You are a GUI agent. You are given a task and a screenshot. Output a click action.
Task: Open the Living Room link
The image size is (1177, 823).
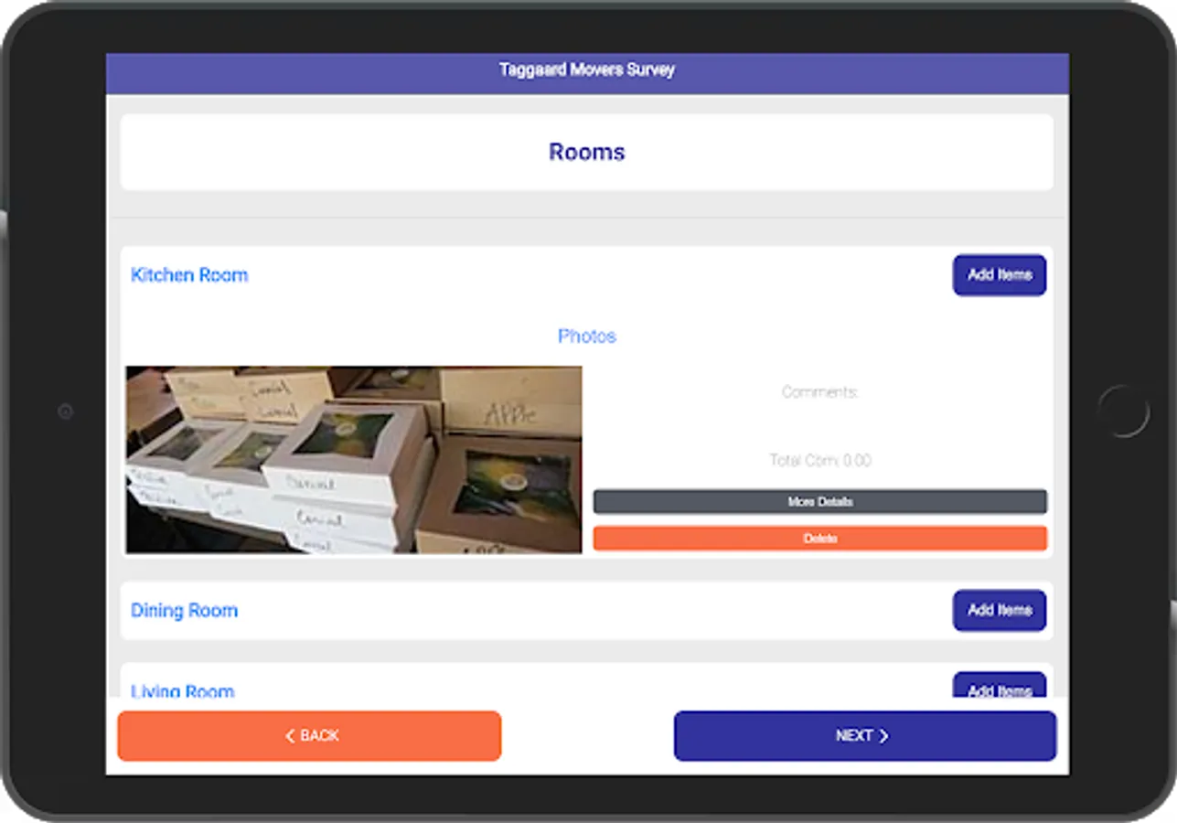coord(183,690)
